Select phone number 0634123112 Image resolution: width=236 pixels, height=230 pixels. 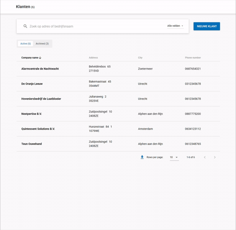coord(193,129)
